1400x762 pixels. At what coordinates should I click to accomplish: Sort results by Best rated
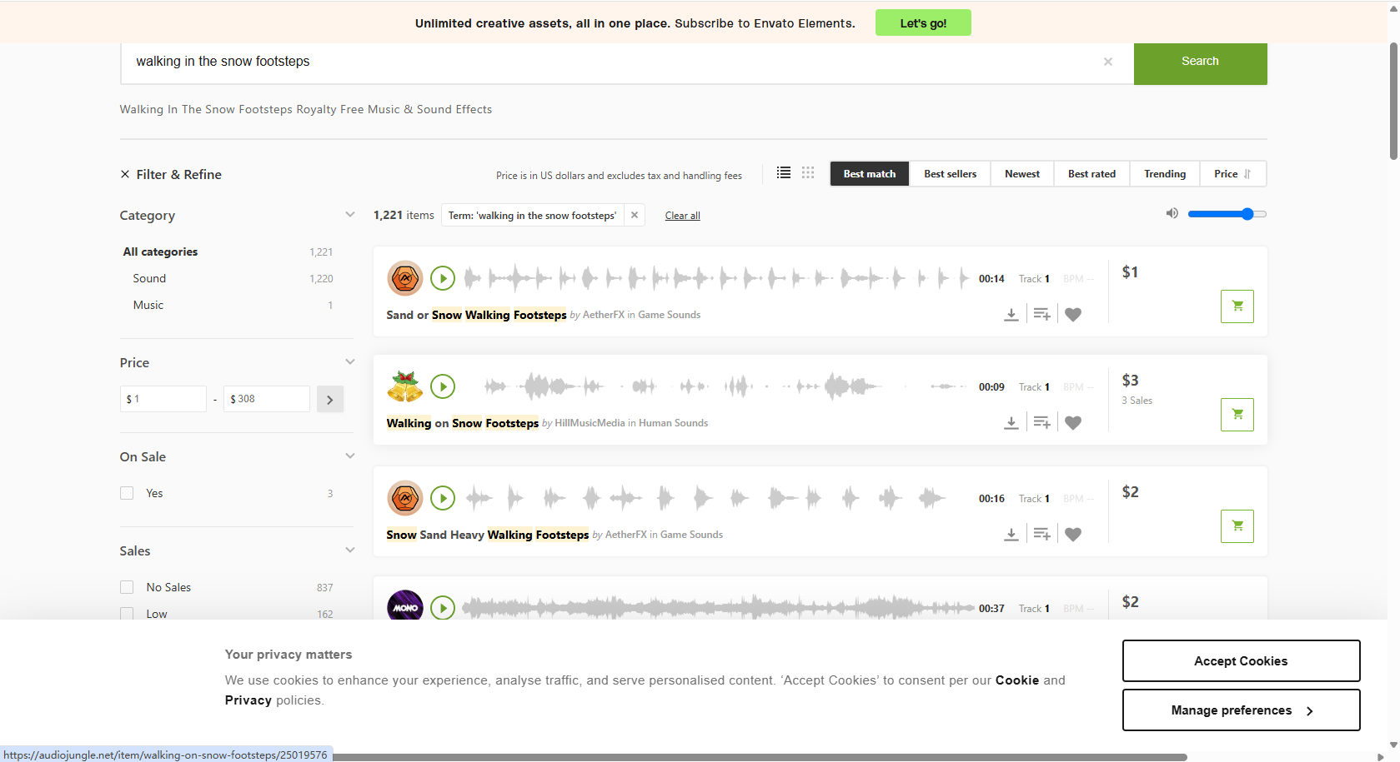[1092, 173]
